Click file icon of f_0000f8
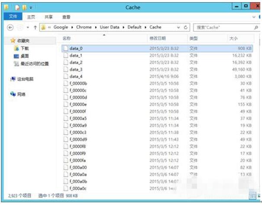This screenshot has height=205, width=262. click(x=66, y=147)
